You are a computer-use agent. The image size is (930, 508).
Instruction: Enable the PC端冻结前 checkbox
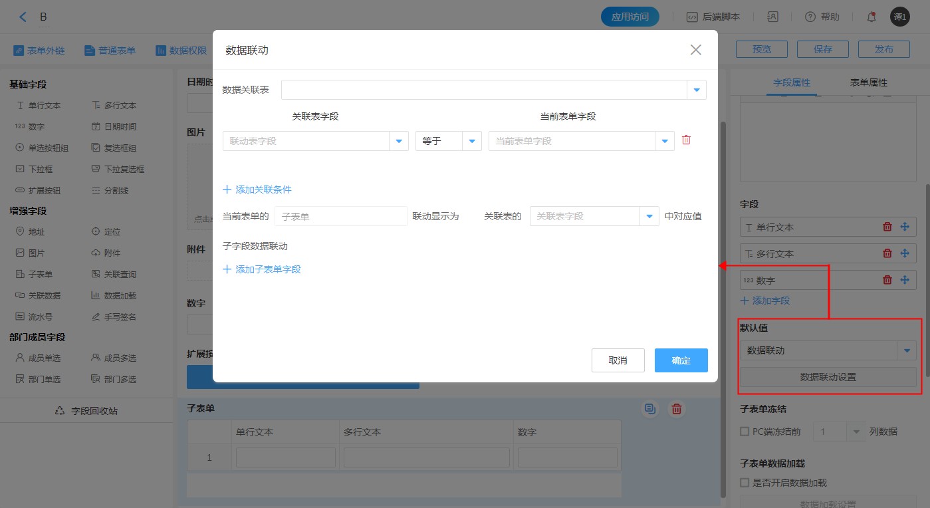point(745,432)
